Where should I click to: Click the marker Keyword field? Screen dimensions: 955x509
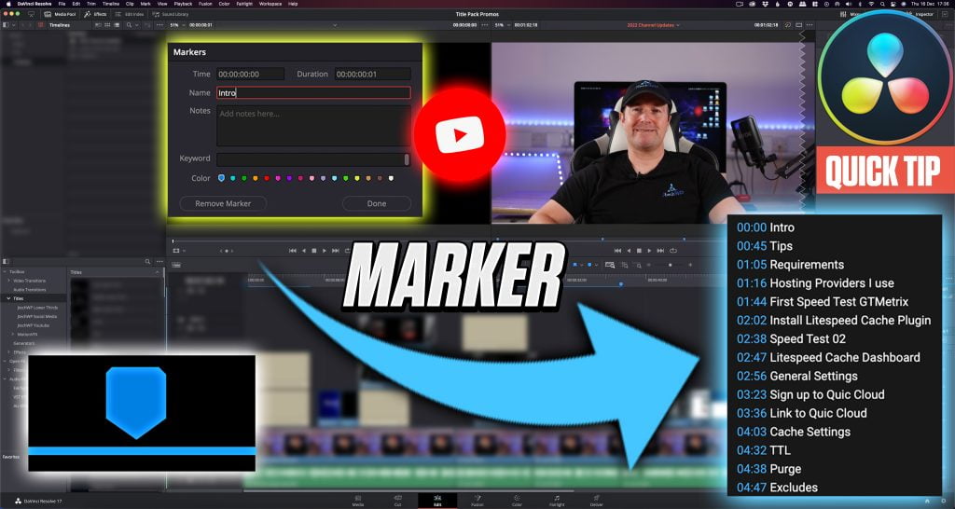click(313, 159)
